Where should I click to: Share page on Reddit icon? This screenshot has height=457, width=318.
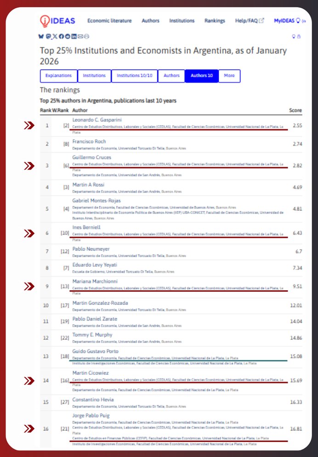(x=68, y=36)
